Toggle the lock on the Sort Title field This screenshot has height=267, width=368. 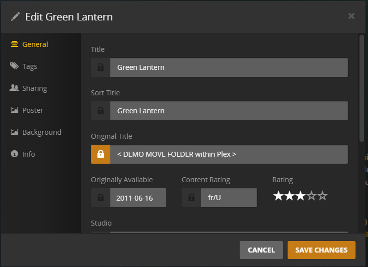click(x=100, y=111)
